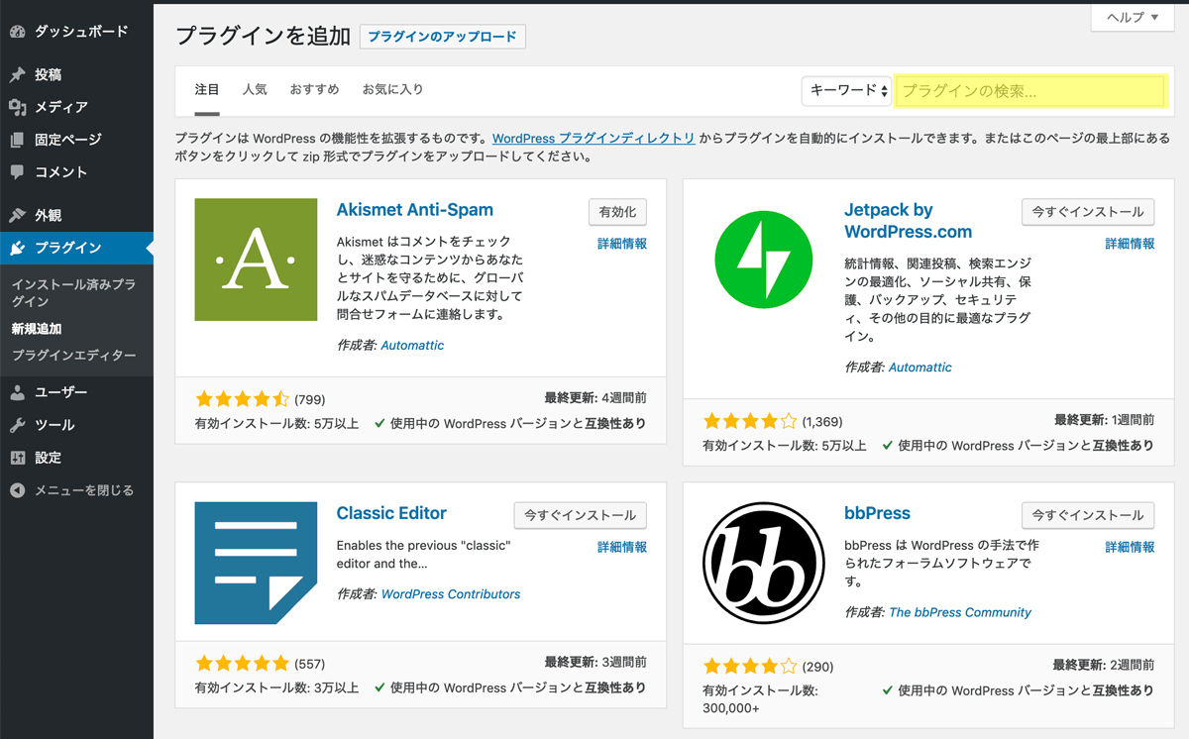This screenshot has height=739, width=1189.
Task: Open 詳細情報 for Akismet Anti-Spam
Action: (622, 244)
